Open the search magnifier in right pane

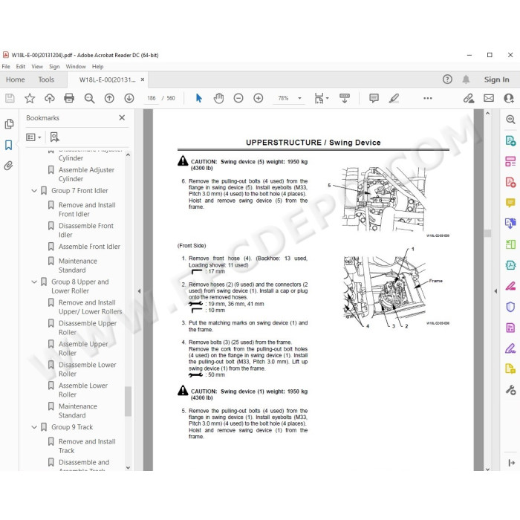(510, 120)
